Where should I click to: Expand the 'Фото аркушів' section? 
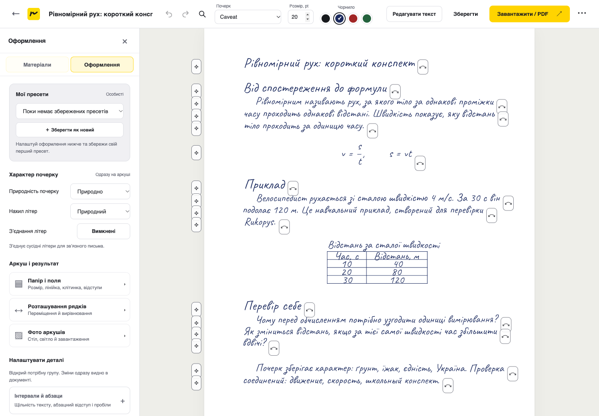(69, 336)
